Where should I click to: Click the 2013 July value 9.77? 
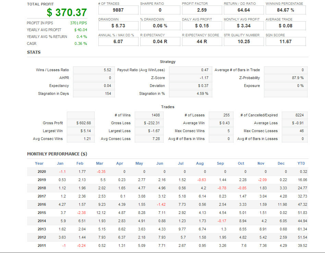[x=182, y=229]
